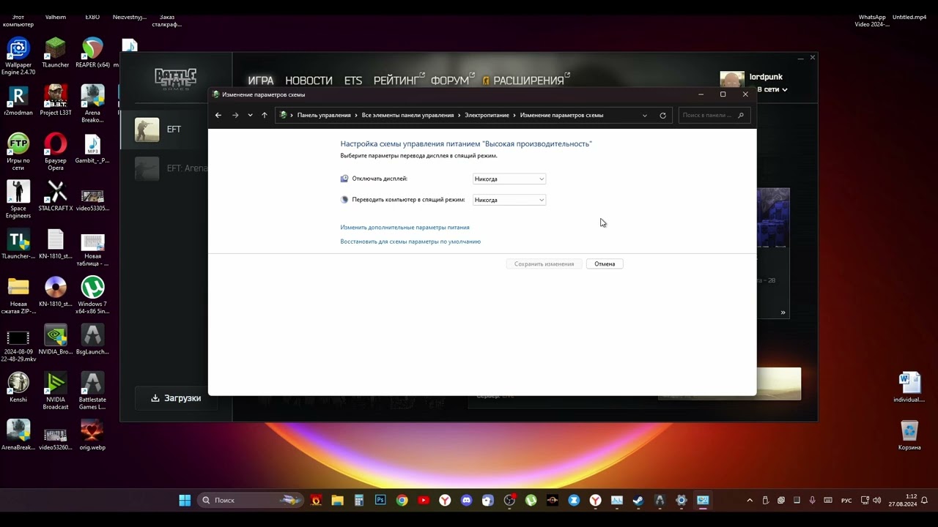This screenshot has width=938, height=527.
Task: Focus the Control Panel search field
Action: [713, 115]
